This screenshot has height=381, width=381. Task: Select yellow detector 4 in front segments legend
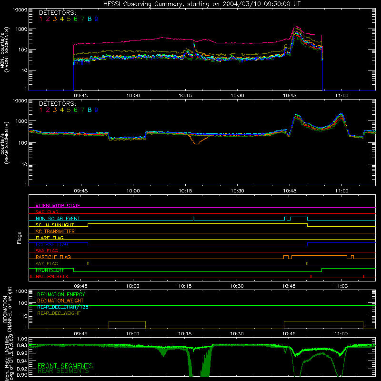[x=62, y=19]
